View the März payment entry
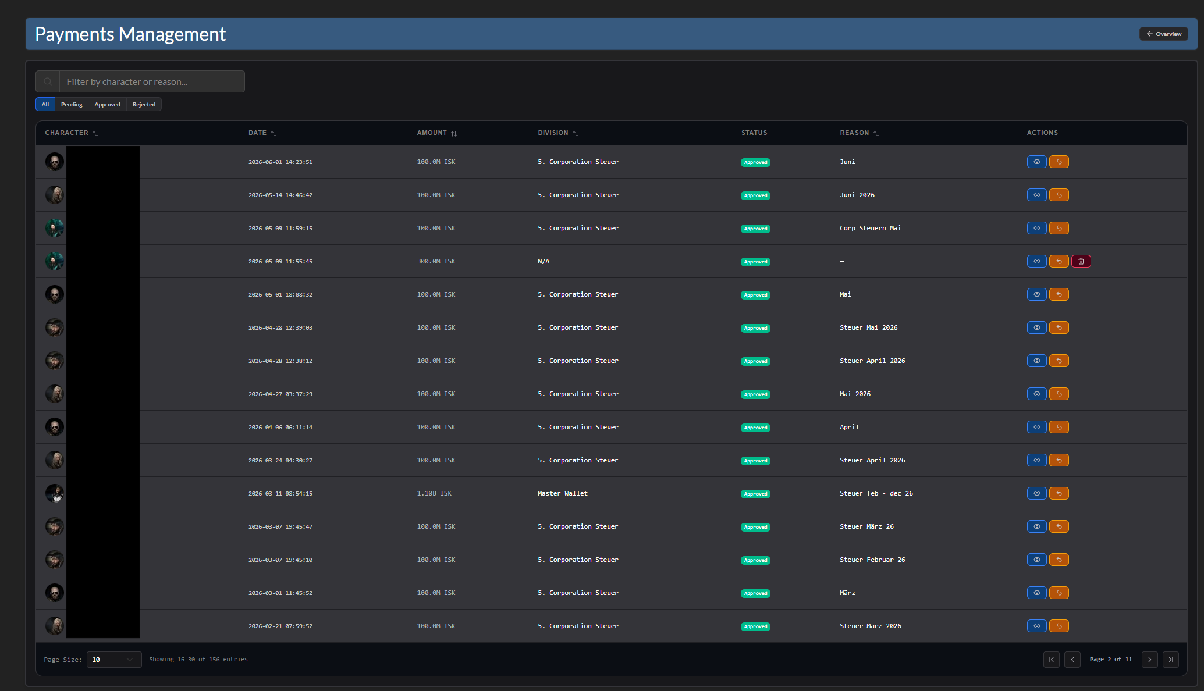Image resolution: width=1204 pixels, height=691 pixels. click(x=1036, y=593)
